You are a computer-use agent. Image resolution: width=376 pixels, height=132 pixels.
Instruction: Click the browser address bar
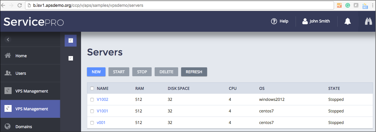pos(179,5)
